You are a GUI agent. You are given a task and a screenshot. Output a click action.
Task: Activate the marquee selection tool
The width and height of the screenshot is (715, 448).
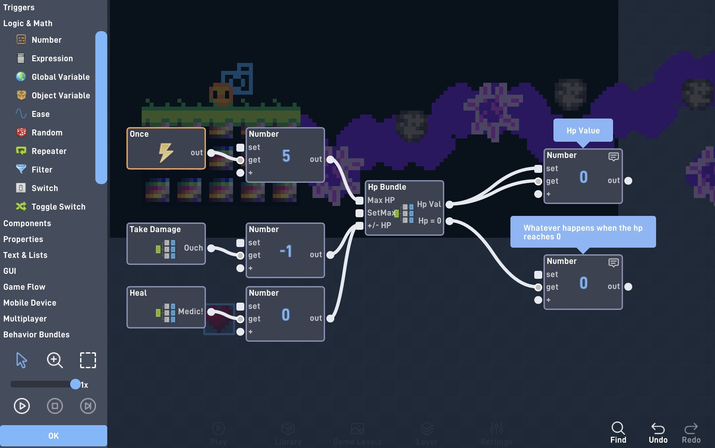coord(88,360)
